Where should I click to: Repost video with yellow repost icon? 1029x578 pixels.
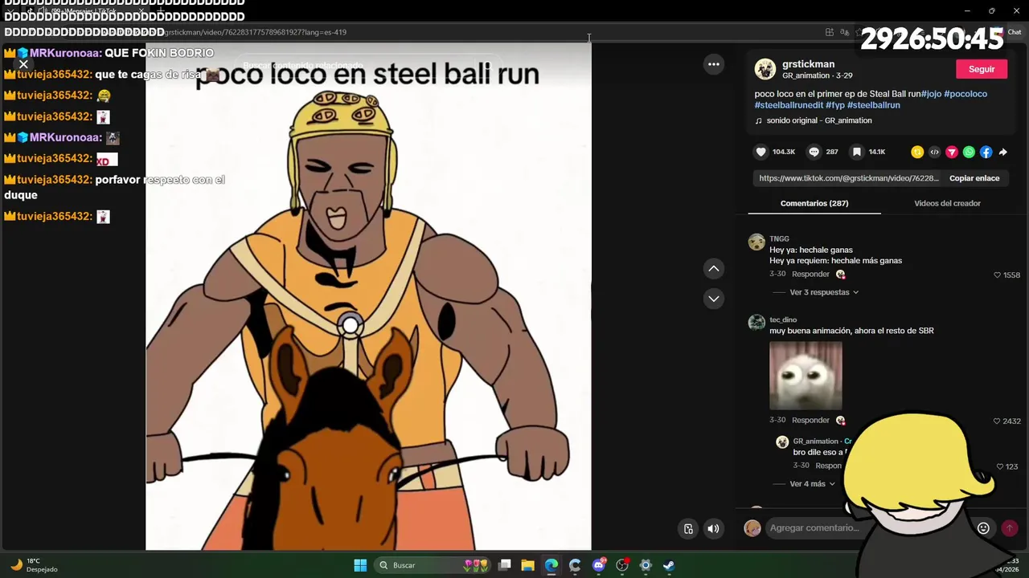pos(917,152)
